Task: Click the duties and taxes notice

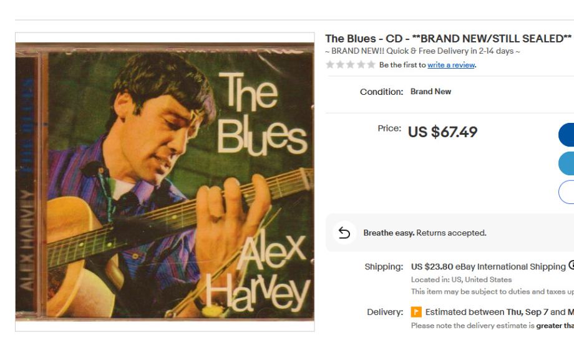Action: (x=492, y=291)
